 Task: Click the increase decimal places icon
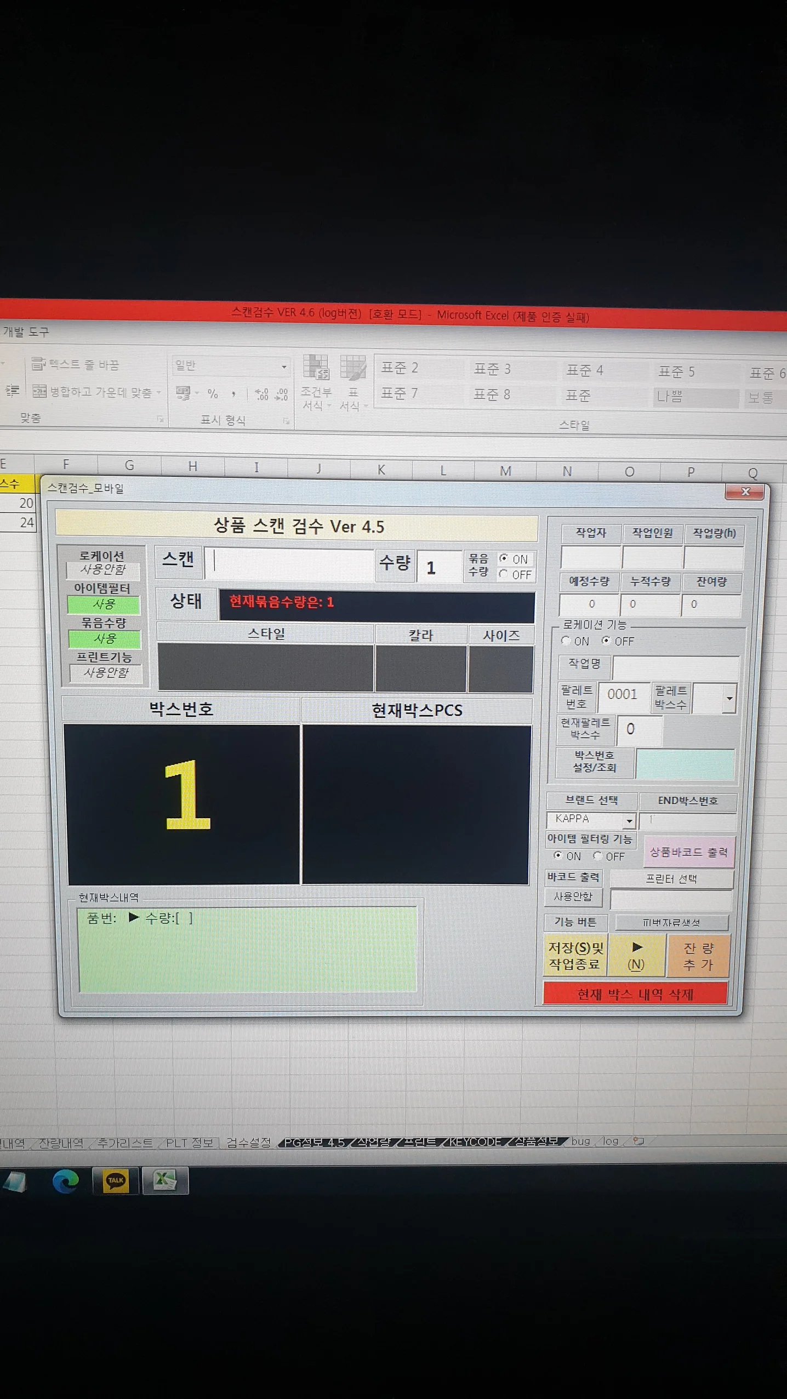262,394
